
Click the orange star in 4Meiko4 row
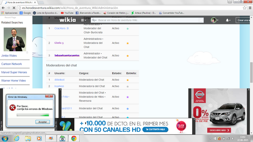coord(128,80)
